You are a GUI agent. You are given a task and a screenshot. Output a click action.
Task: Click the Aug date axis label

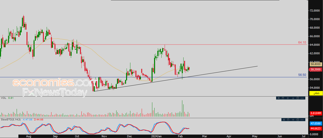[x=28, y=136]
